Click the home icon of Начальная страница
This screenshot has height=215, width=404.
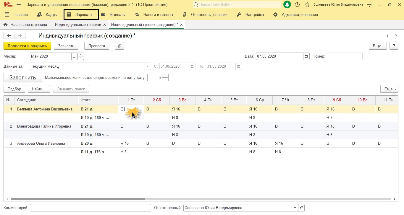[6, 25]
